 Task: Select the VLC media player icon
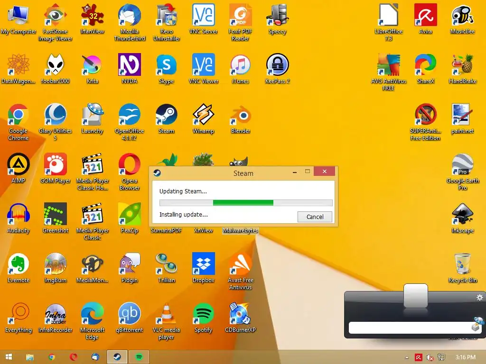tap(167, 321)
